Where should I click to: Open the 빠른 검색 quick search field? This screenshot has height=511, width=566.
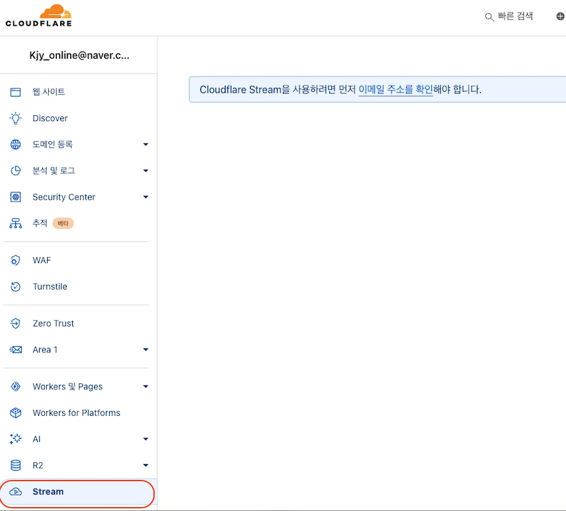pos(509,17)
